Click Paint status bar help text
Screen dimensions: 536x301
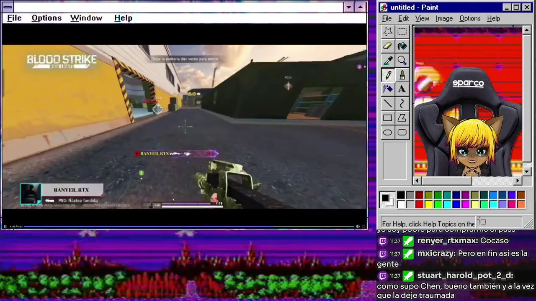pos(428,224)
